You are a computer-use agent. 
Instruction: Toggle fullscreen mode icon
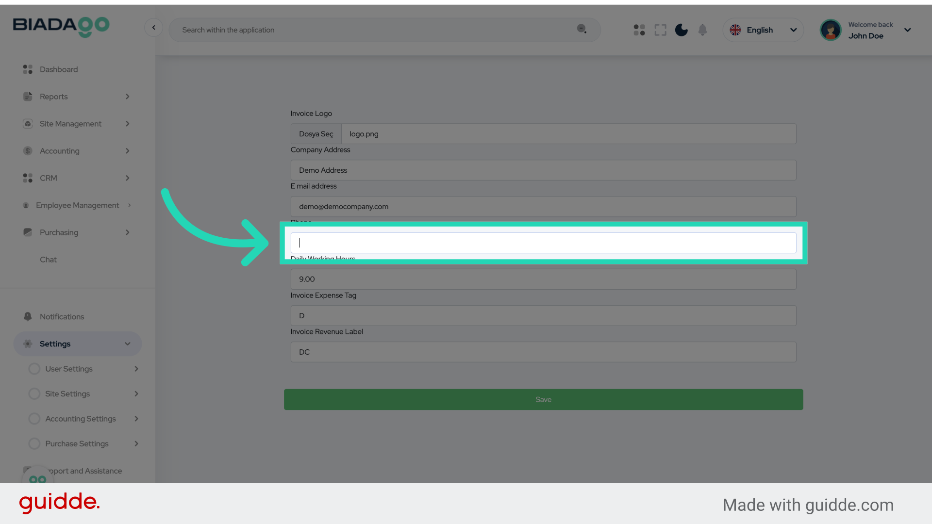(x=660, y=30)
